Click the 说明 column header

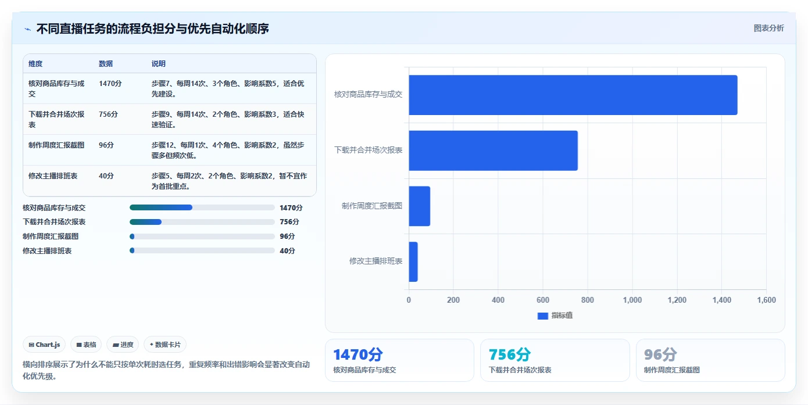[159, 64]
